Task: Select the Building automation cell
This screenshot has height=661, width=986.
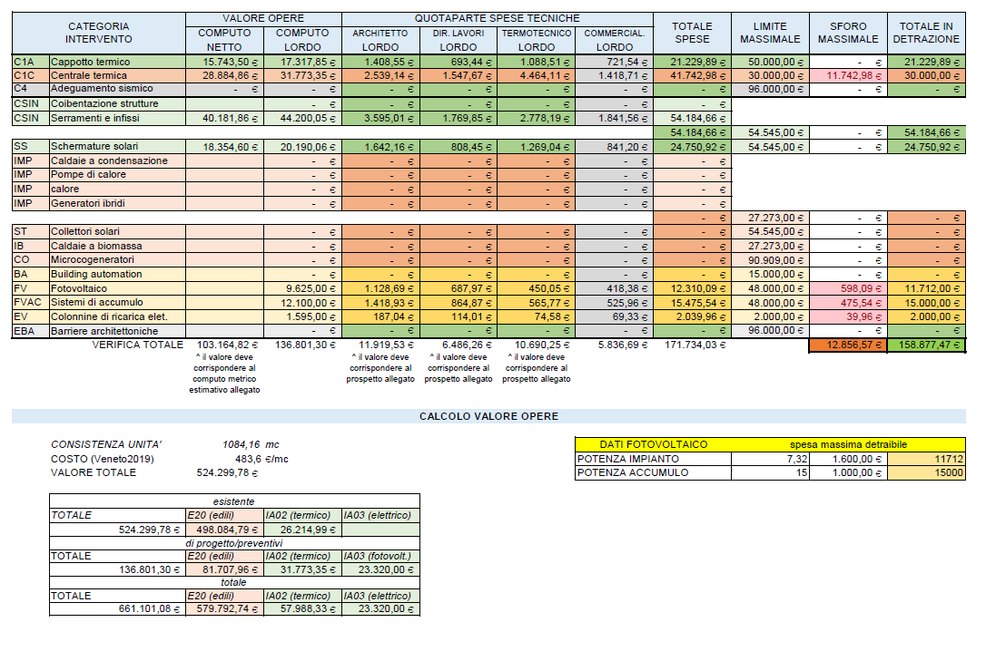Action: (118, 275)
